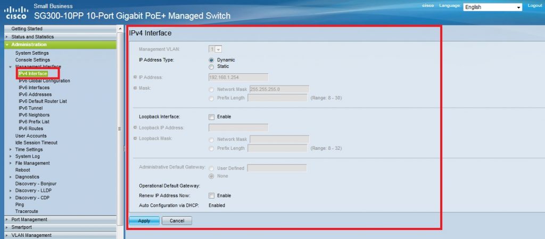Collapse the Administration section

(x=6, y=45)
